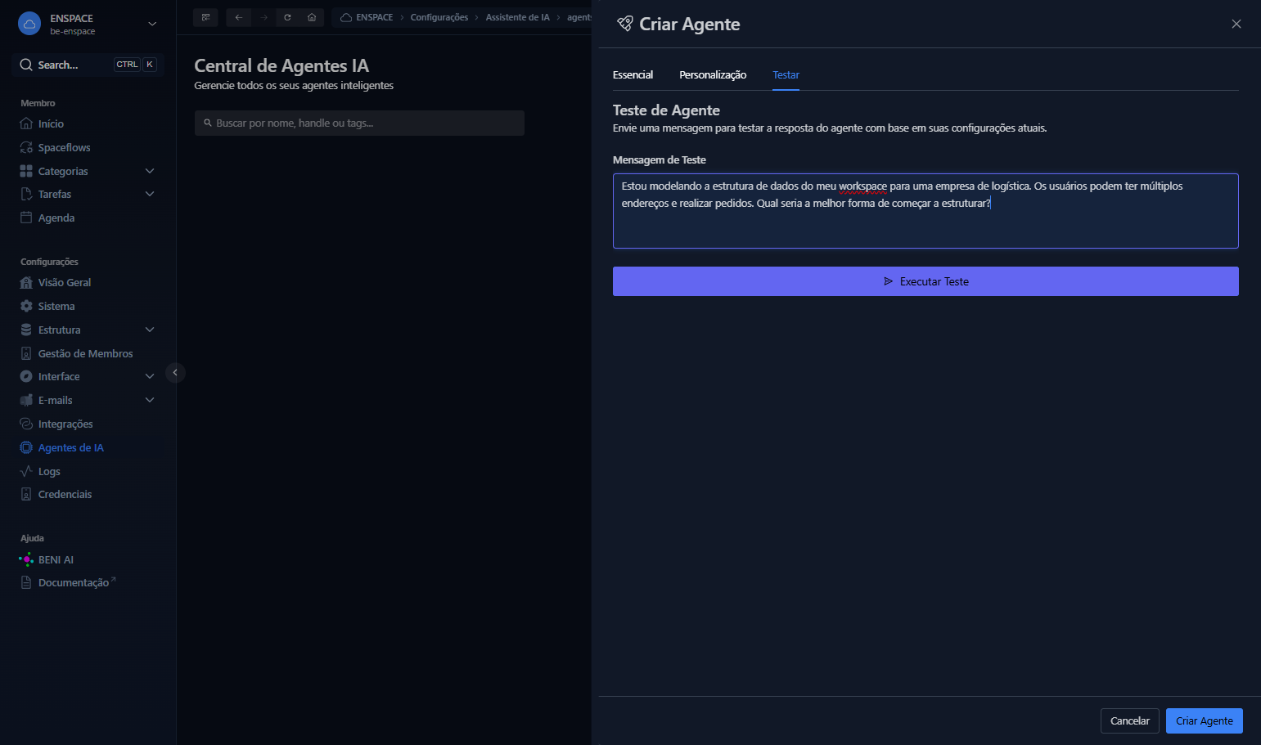Click the BENI AI colorful icon
The width and height of the screenshot is (1261, 745).
[26, 559]
